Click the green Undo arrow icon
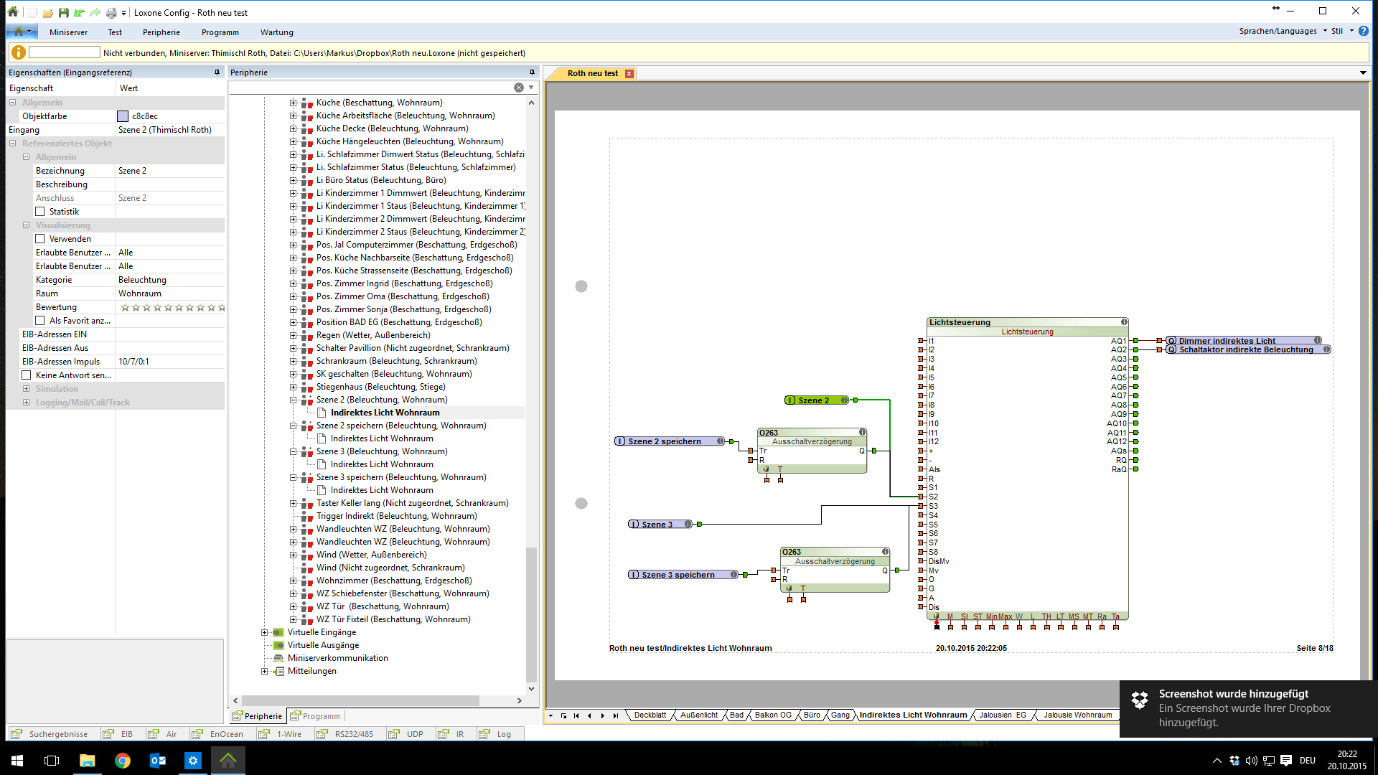 coord(80,12)
